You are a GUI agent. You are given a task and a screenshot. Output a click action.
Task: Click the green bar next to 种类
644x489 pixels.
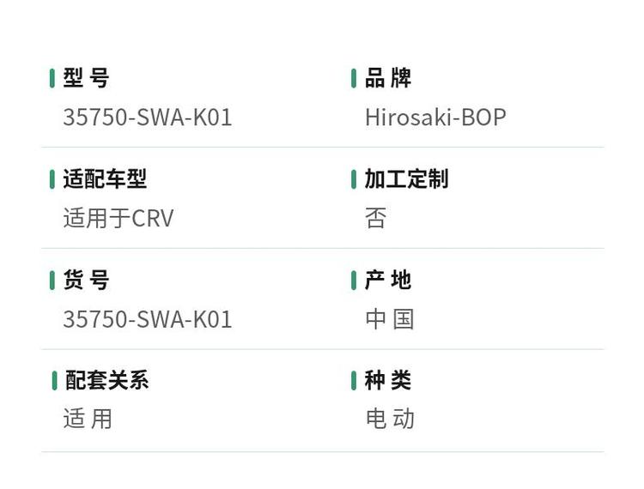[354, 381]
